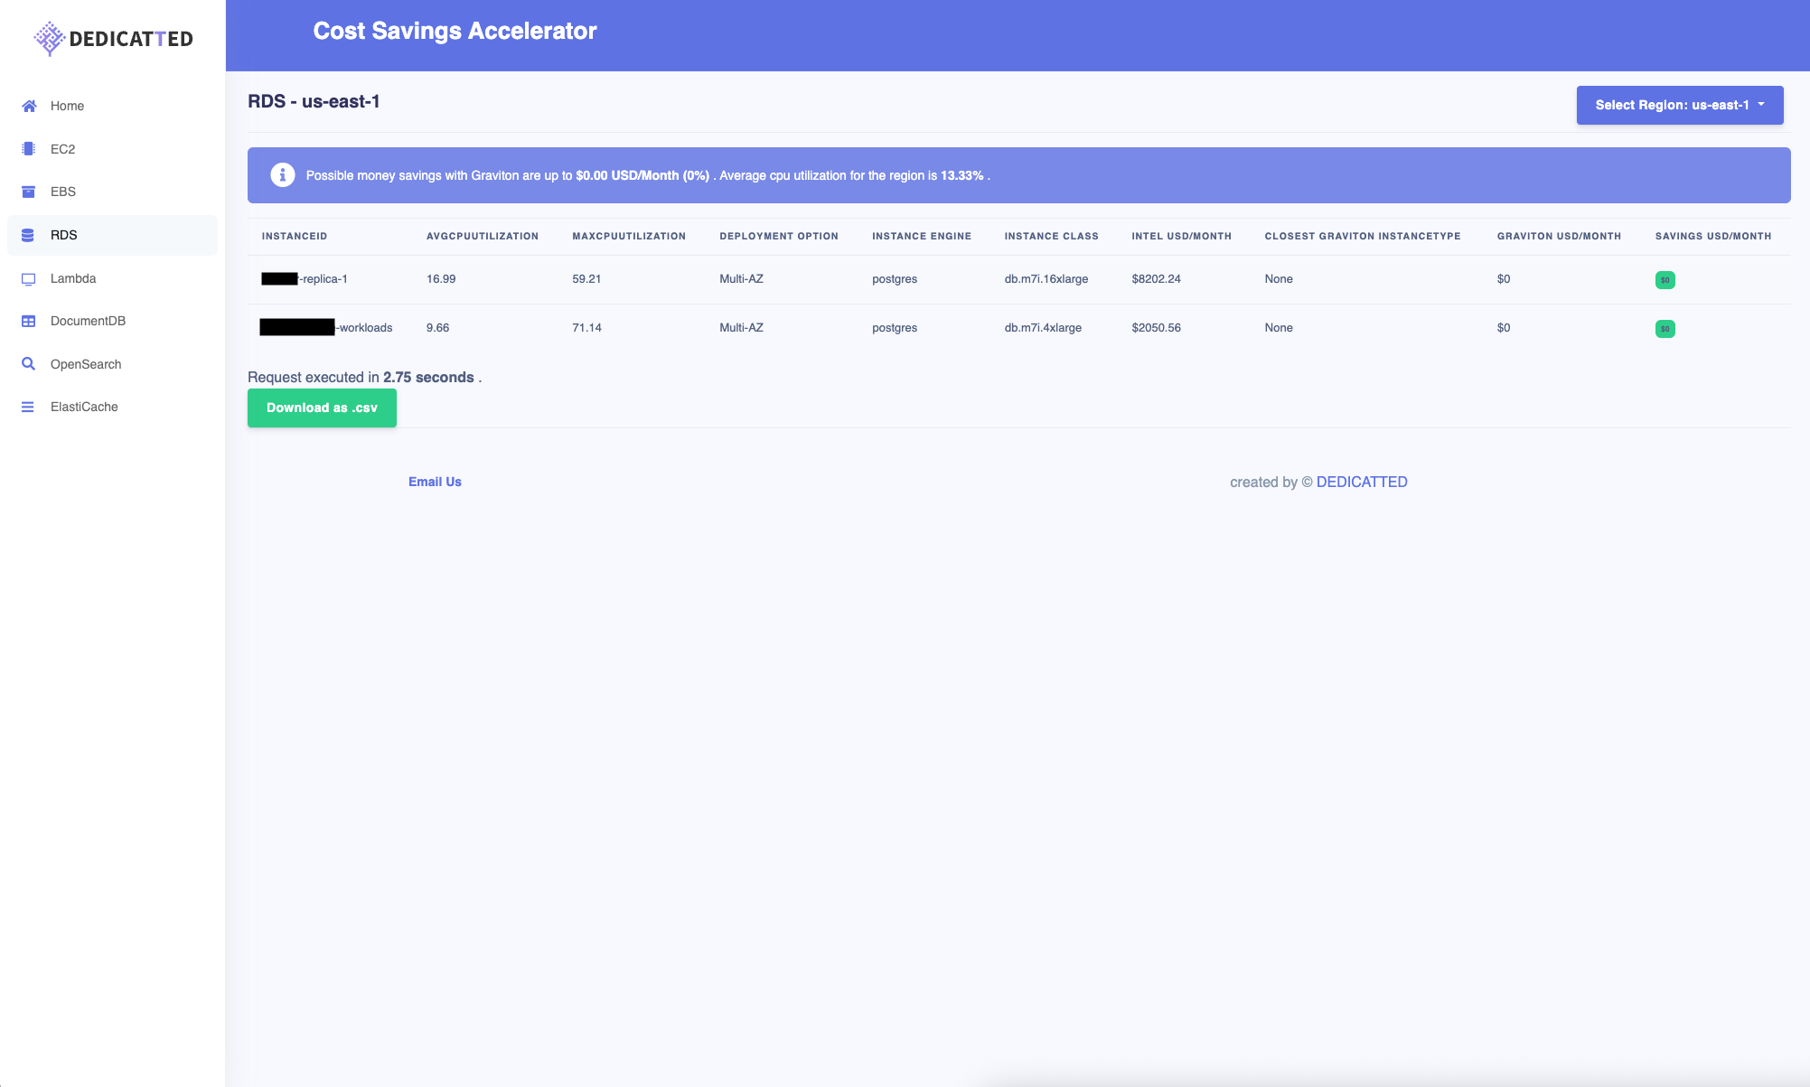
Task: Click the MAXCPUUTILIZATION column header
Action: (x=629, y=236)
